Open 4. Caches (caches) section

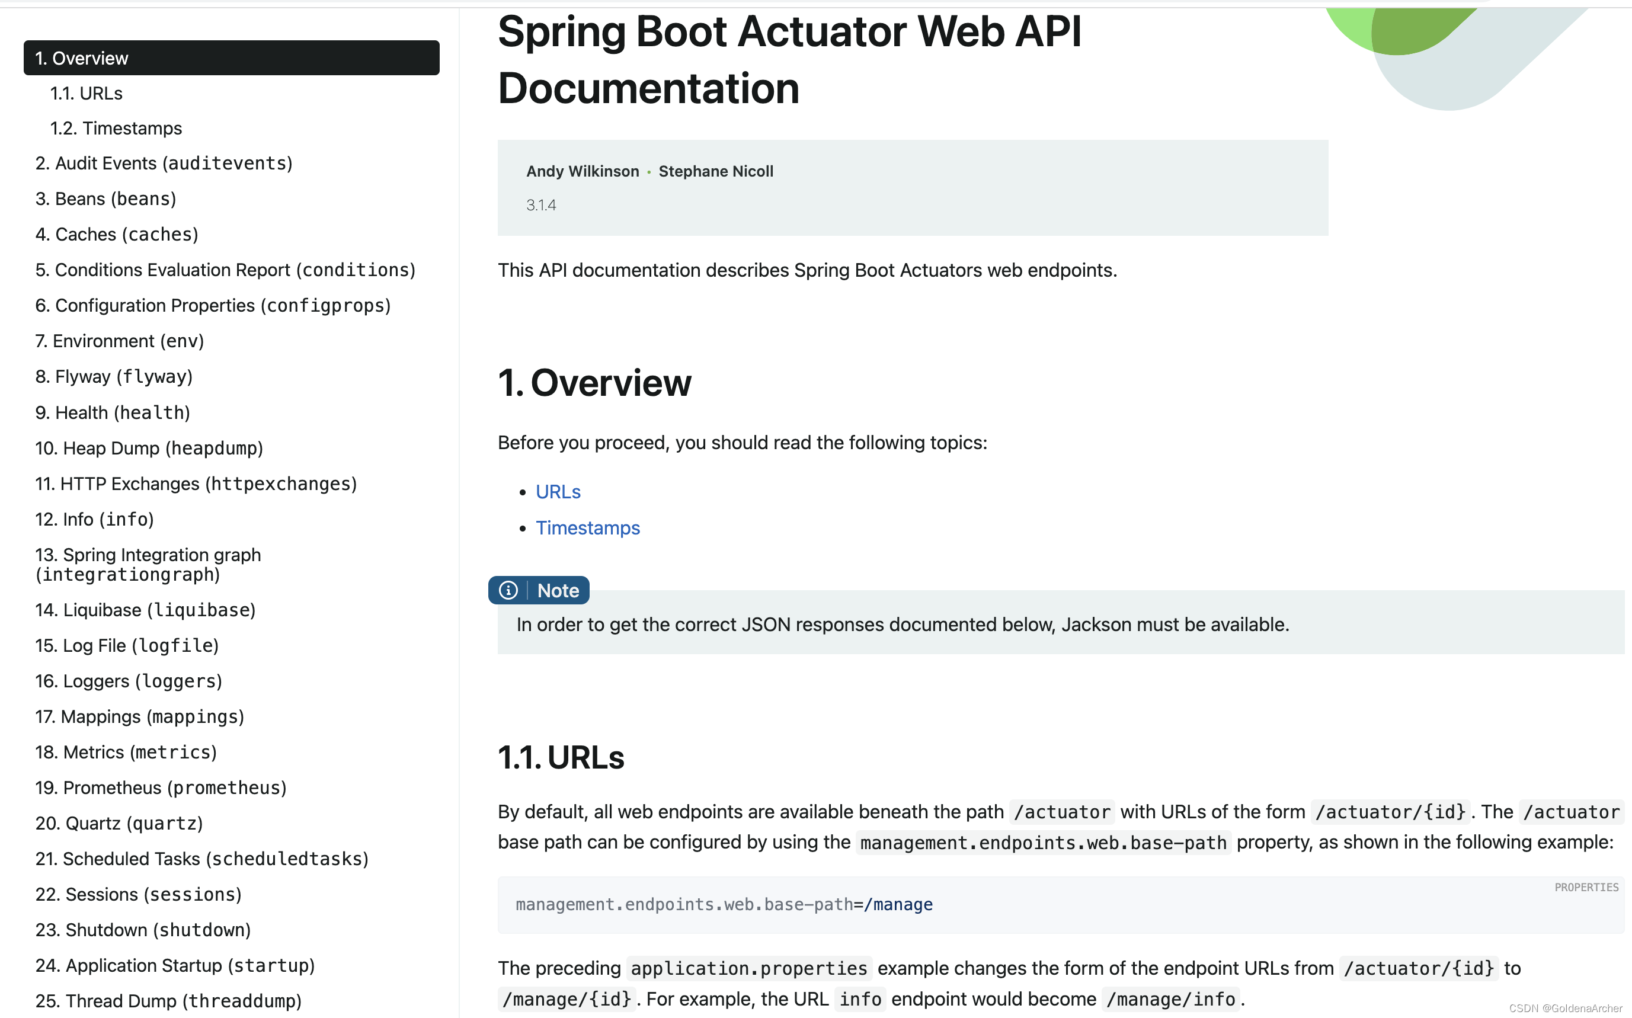(117, 234)
